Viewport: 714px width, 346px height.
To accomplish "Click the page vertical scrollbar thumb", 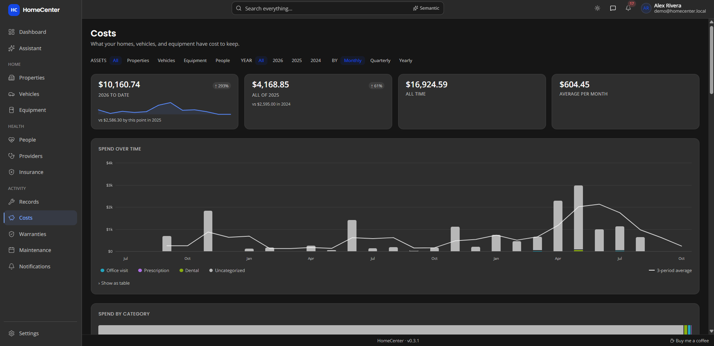I will tap(711, 59).
